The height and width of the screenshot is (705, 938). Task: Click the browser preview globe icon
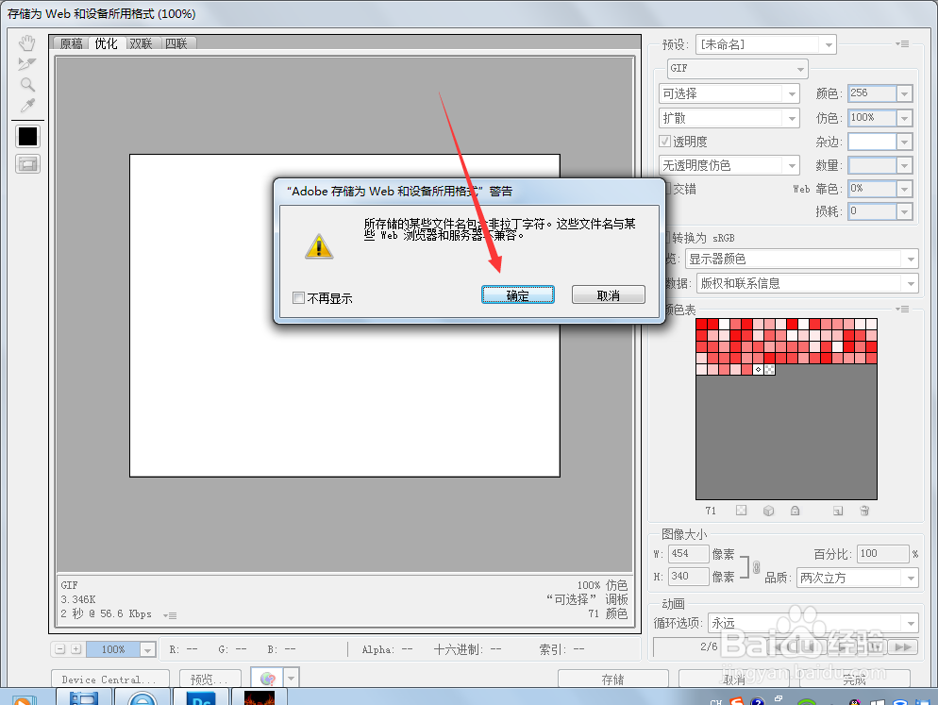[267, 679]
